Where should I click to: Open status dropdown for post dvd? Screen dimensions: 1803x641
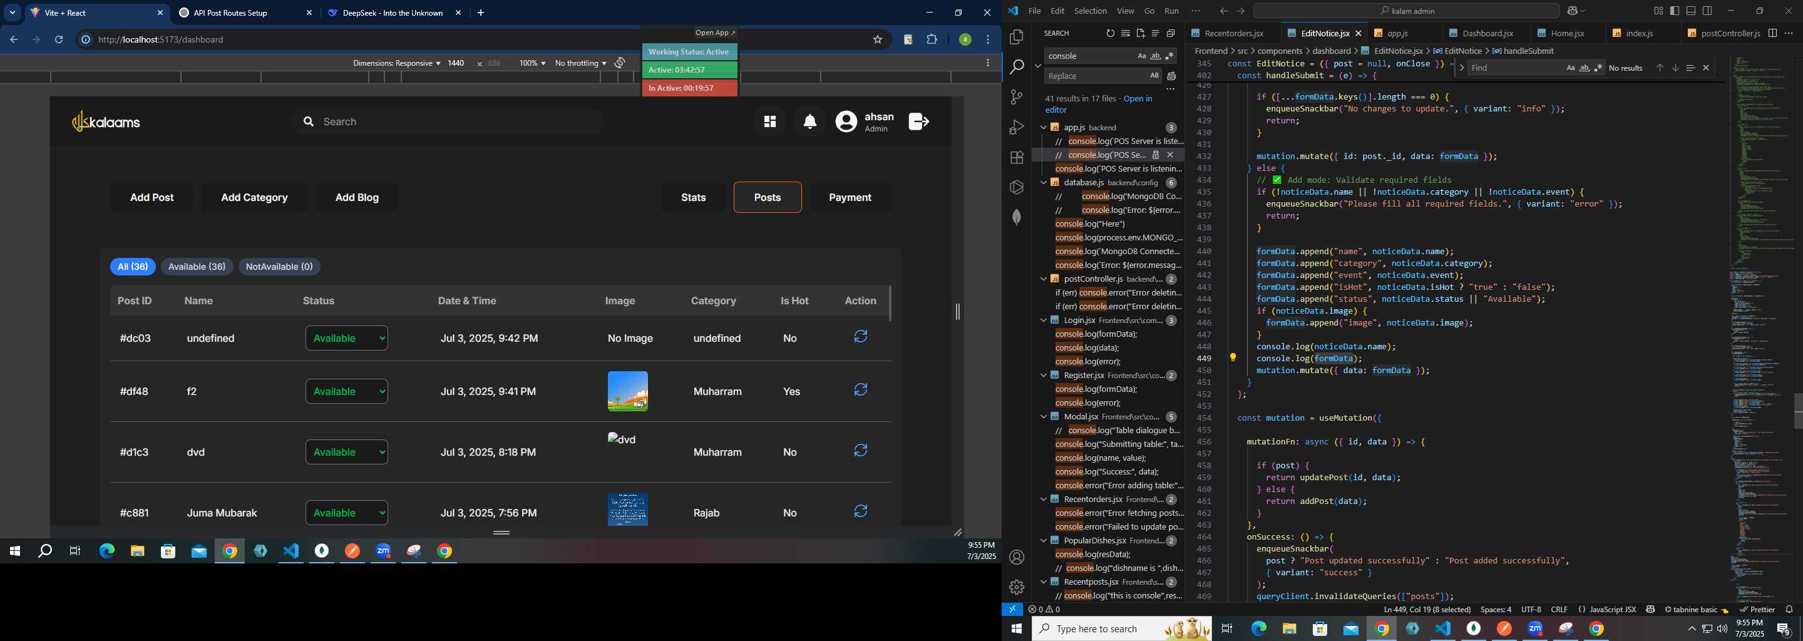[346, 452]
